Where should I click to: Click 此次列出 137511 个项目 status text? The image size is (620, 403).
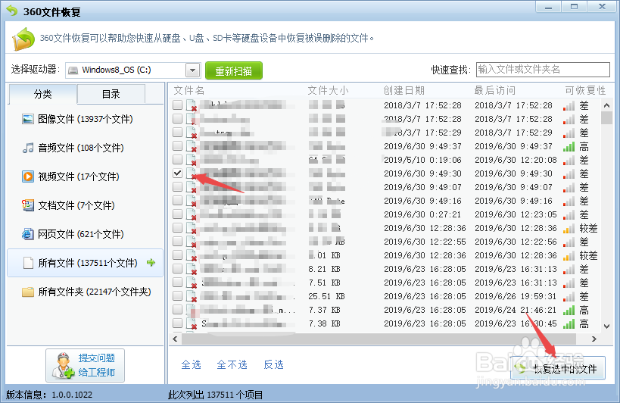[x=215, y=395]
